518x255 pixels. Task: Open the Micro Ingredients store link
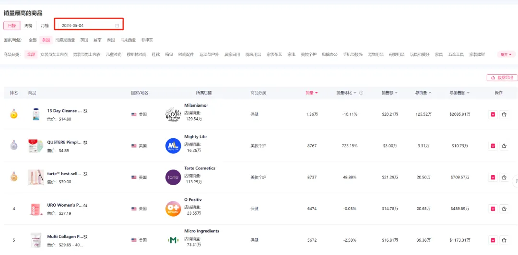point(201,231)
